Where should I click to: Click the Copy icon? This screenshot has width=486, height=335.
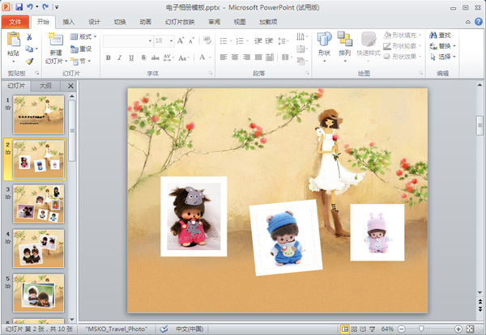coord(29,49)
